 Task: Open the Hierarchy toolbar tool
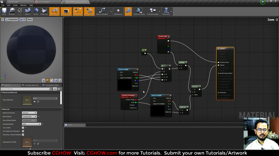[166, 11]
